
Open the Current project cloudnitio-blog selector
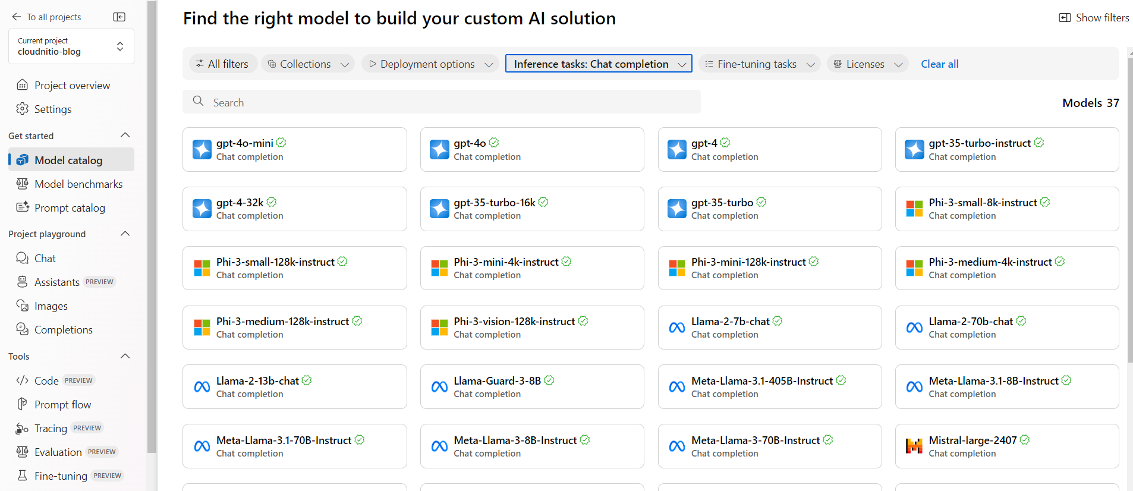tap(71, 46)
